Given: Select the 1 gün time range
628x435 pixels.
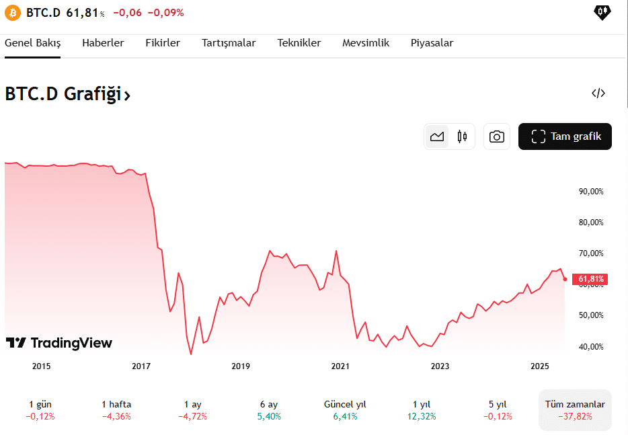Looking at the screenshot, I should (x=38, y=404).
